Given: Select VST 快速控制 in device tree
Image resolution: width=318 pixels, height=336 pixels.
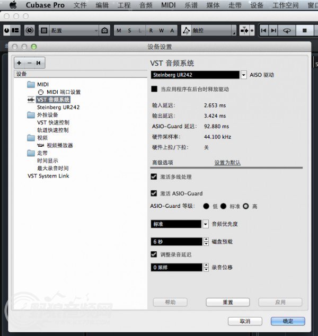Looking at the screenshot, I should (x=53, y=122).
